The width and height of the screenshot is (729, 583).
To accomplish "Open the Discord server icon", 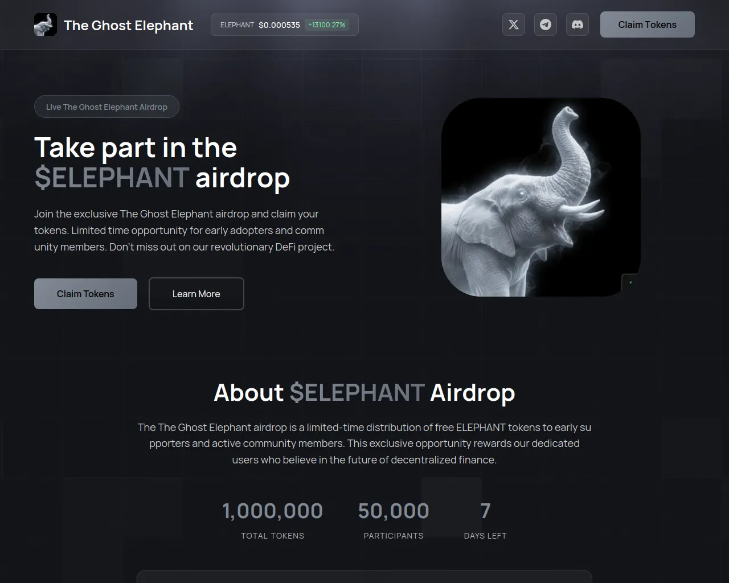I will point(578,24).
